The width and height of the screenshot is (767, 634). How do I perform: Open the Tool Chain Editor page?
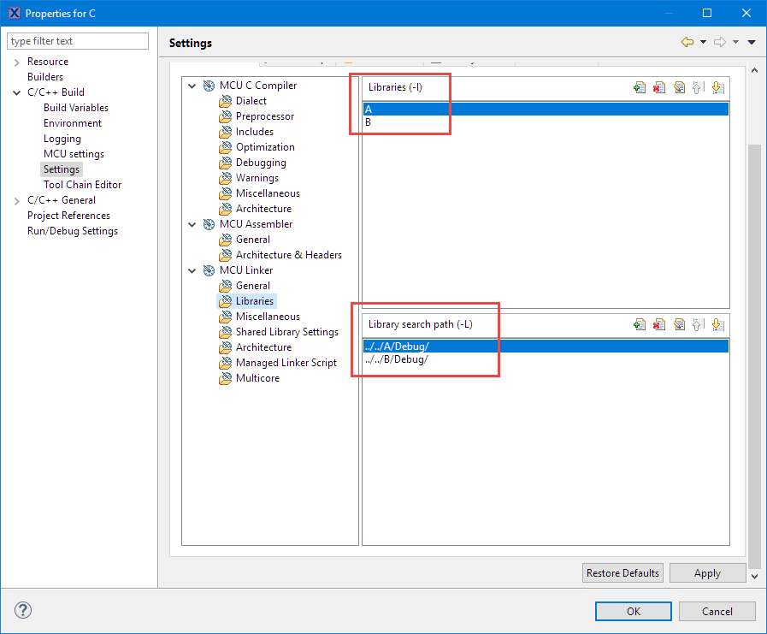click(x=82, y=185)
